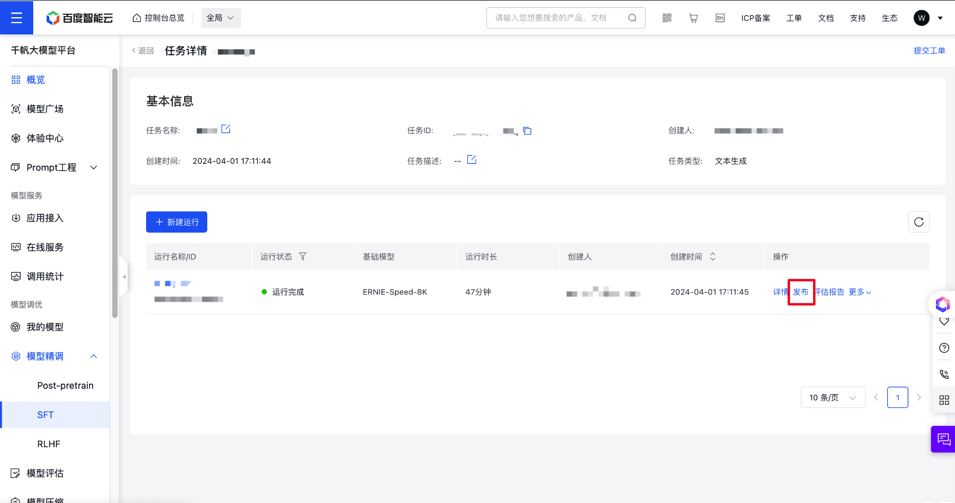
Task: Select page 1 in pagination
Action: point(897,397)
